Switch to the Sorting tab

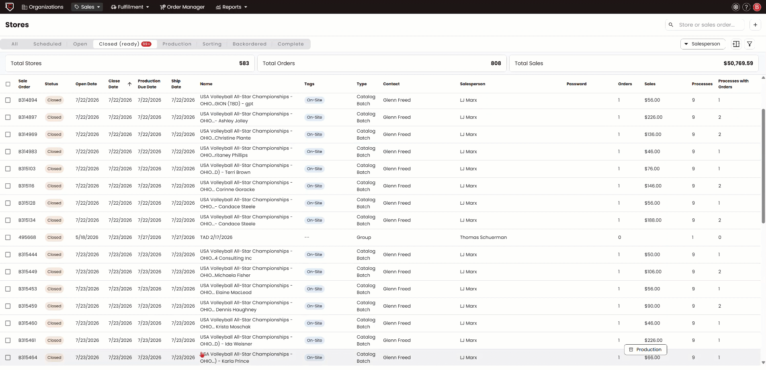(x=212, y=44)
